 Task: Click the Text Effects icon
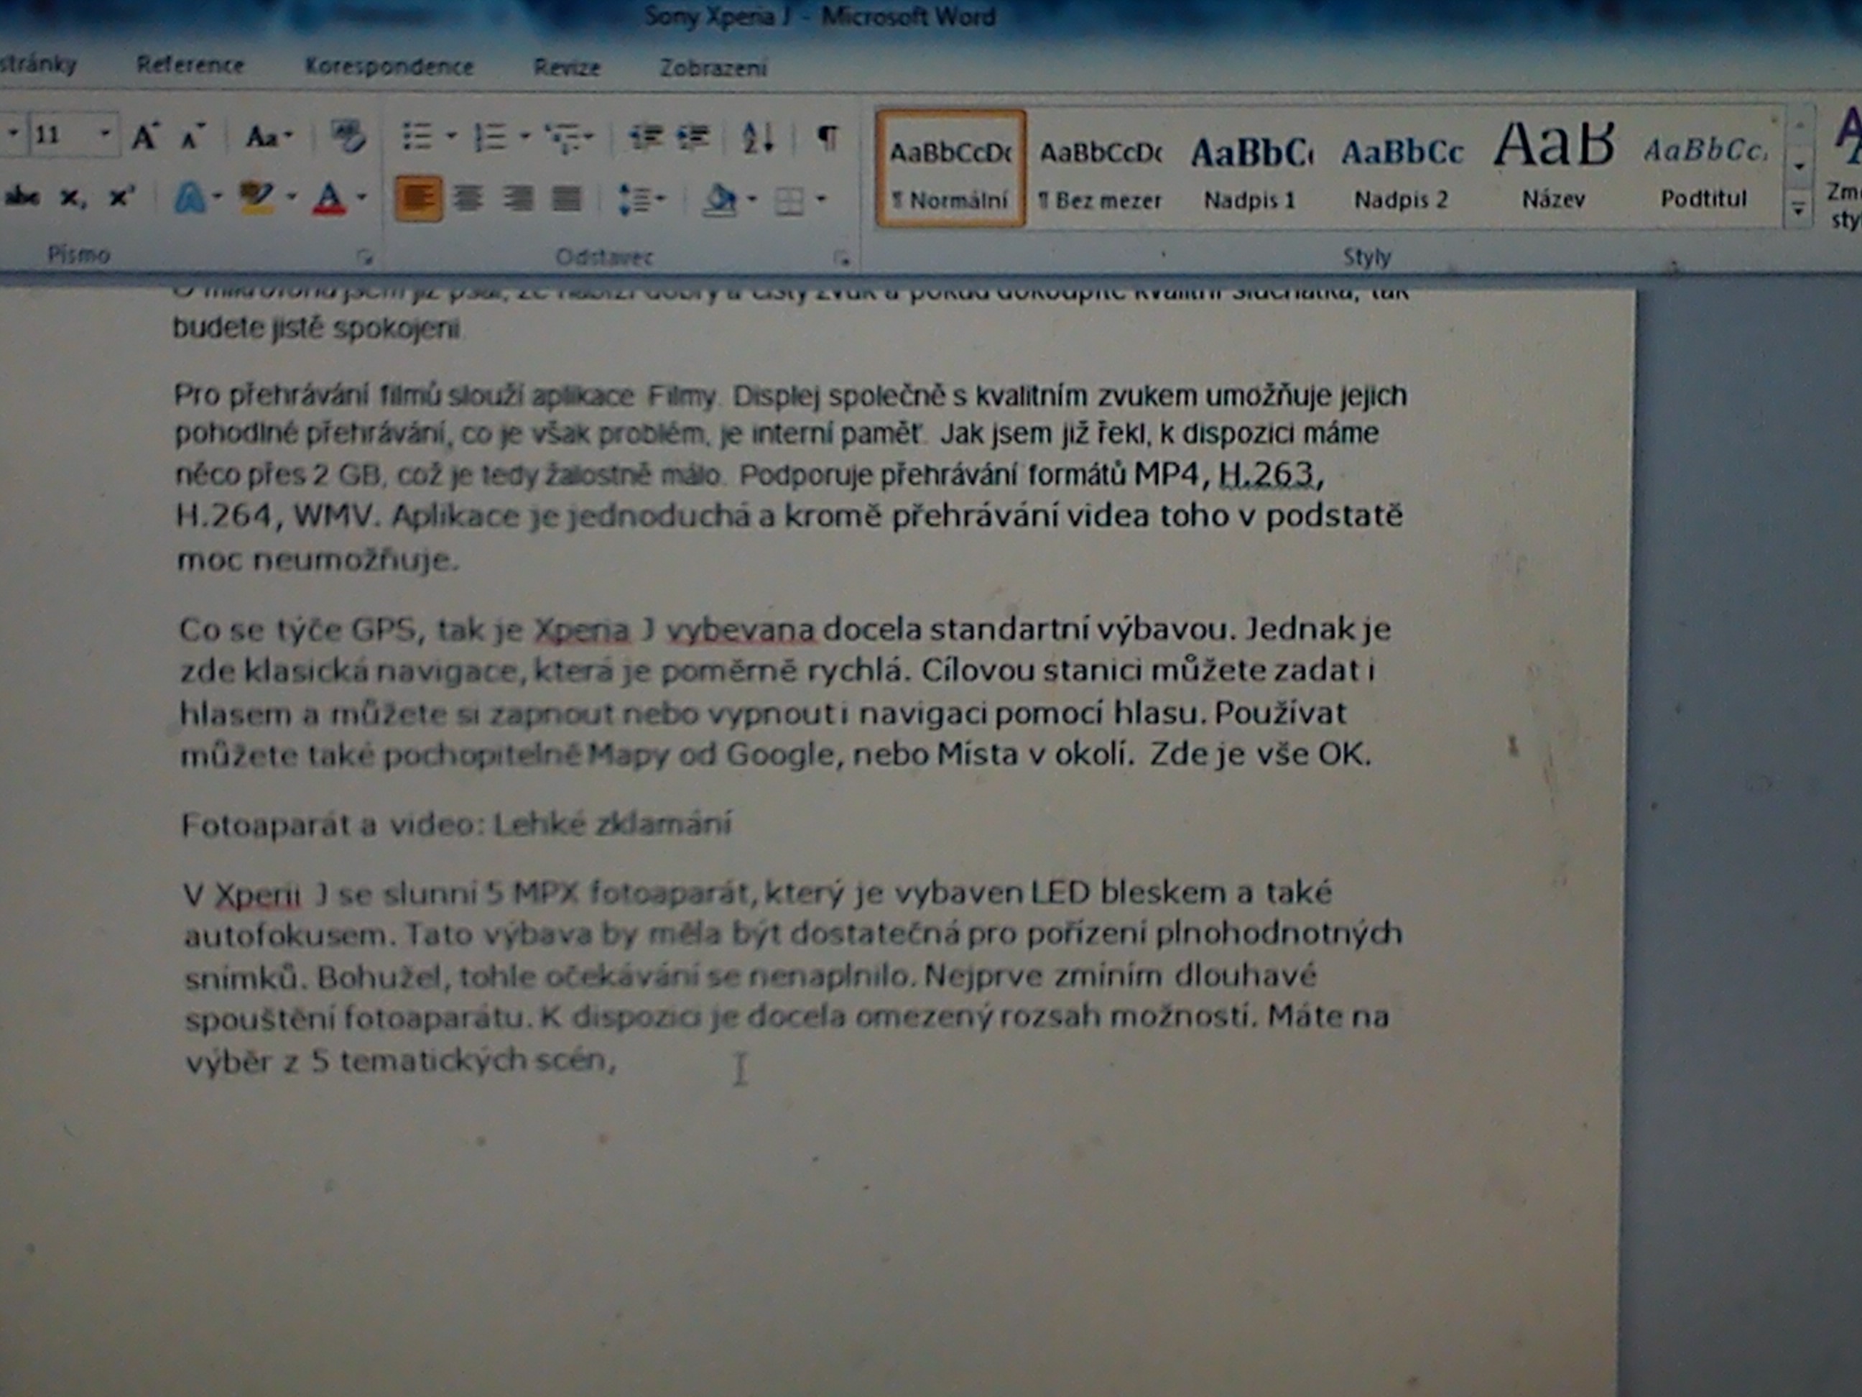(x=190, y=199)
